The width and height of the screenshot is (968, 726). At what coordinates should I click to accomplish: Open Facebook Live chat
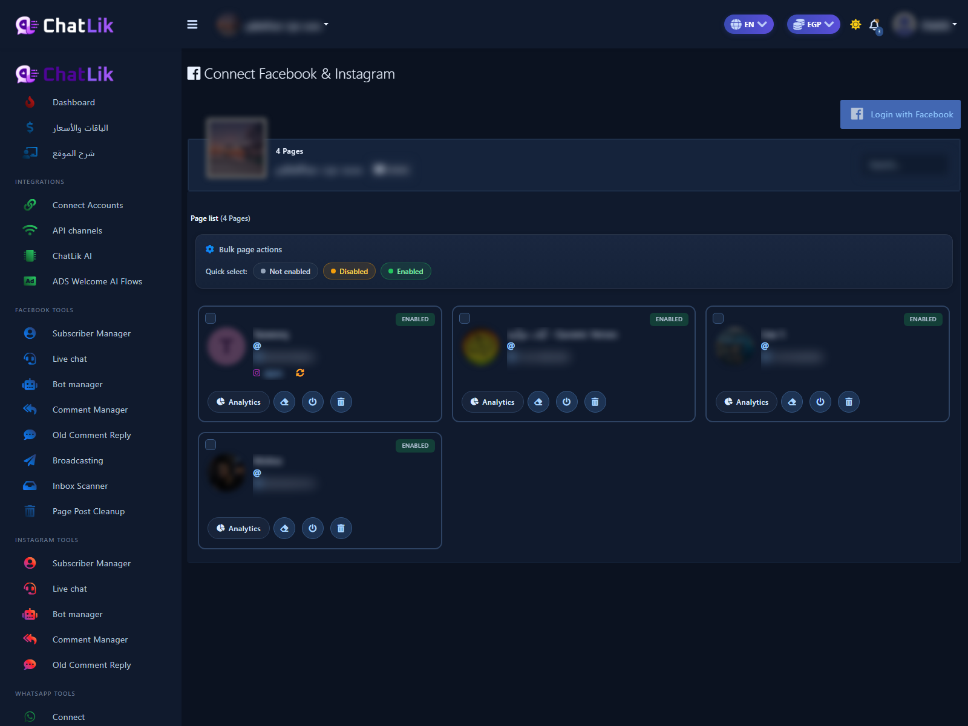click(70, 359)
